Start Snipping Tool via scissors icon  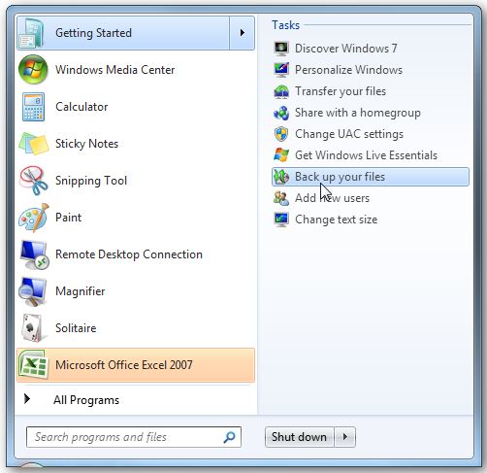34,181
